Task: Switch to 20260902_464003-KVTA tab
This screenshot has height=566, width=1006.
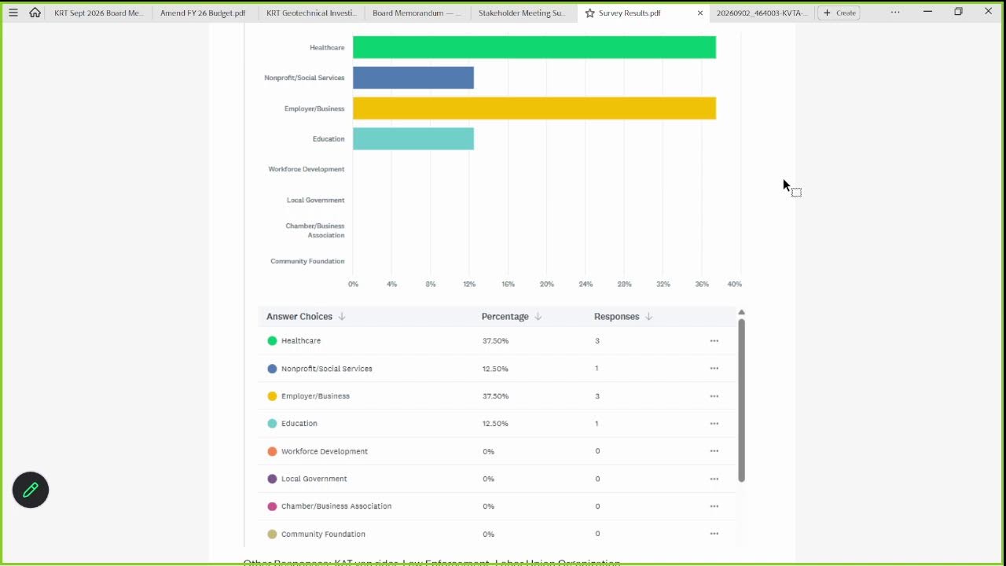Action: [x=762, y=13]
